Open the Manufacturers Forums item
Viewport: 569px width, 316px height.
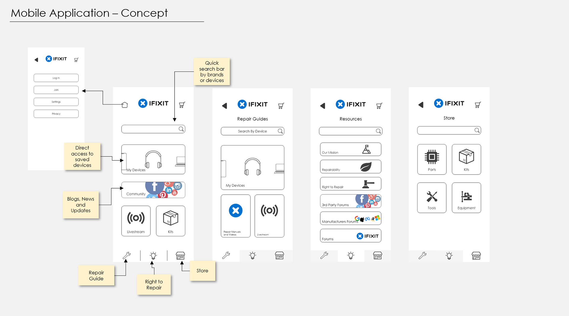[x=351, y=218]
